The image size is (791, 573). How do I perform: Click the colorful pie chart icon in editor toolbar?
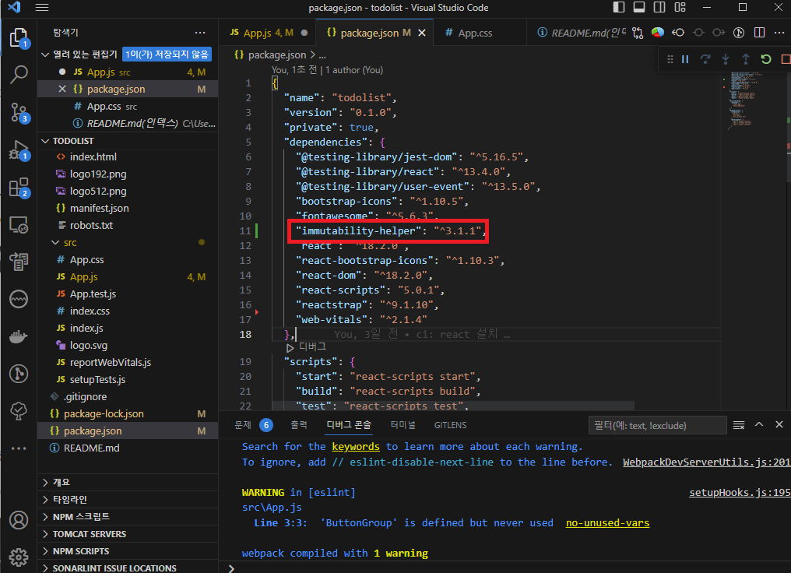(x=658, y=32)
